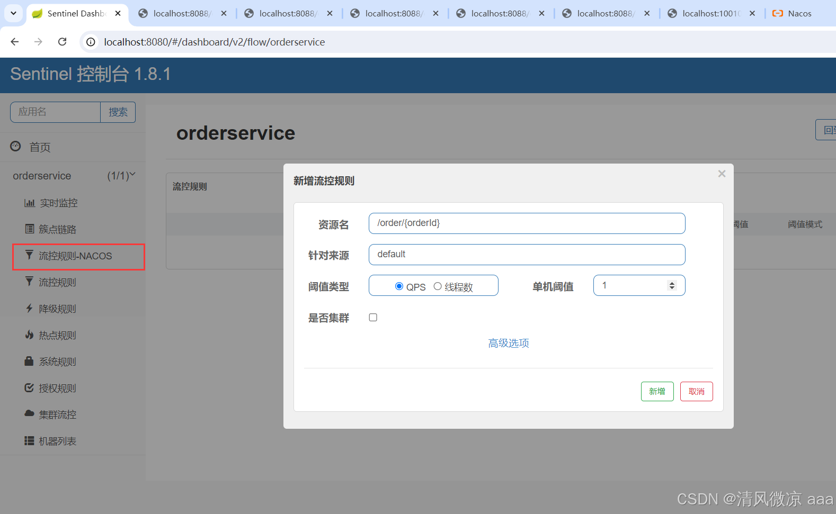Close the 新增流控规则 dialog

(x=722, y=174)
